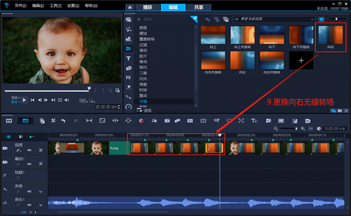Image resolution: width=351 pixels, height=216 pixels.
Task: Expand the 音乐1 track options chevron
Action: tap(41, 205)
